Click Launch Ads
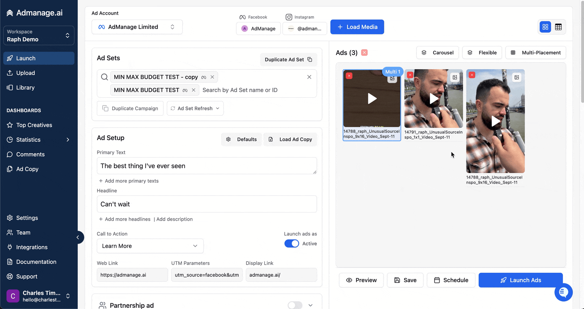584x309 pixels. pos(521,280)
